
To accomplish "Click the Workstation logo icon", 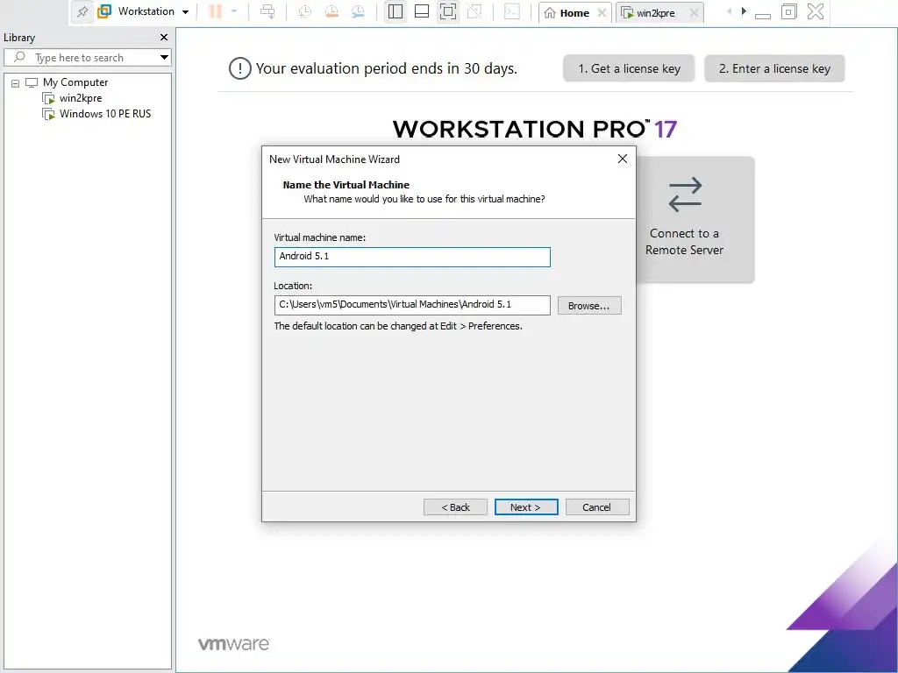I will pyautogui.click(x=104, y=11).
